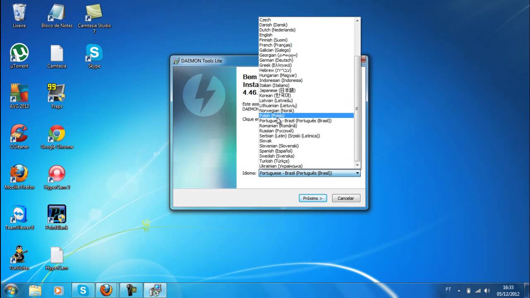Image resolution: width=530 pixels, height=298 pixels.
Task: Click the Próximo > button
Action: (x=313, y=198)
